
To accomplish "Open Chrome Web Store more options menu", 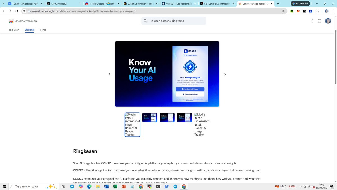I will pyautogui.click(x=312, y=21).
